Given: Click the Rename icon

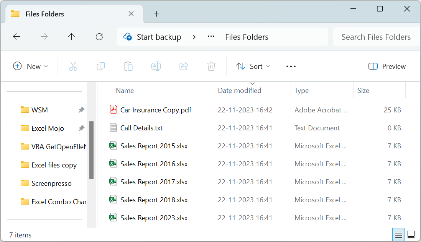Looking at the screenshot, I should coord(156,66).
